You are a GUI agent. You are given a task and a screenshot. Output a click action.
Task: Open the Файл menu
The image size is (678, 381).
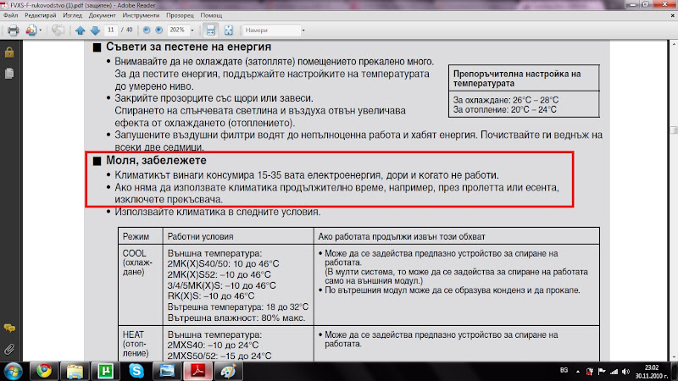(x=11, y=15)
